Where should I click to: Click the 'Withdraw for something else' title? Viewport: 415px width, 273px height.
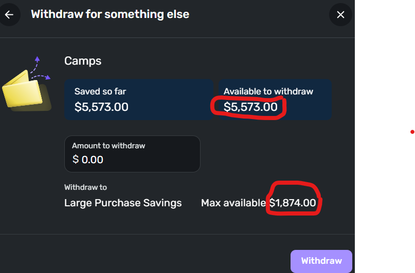pos(110,14)
